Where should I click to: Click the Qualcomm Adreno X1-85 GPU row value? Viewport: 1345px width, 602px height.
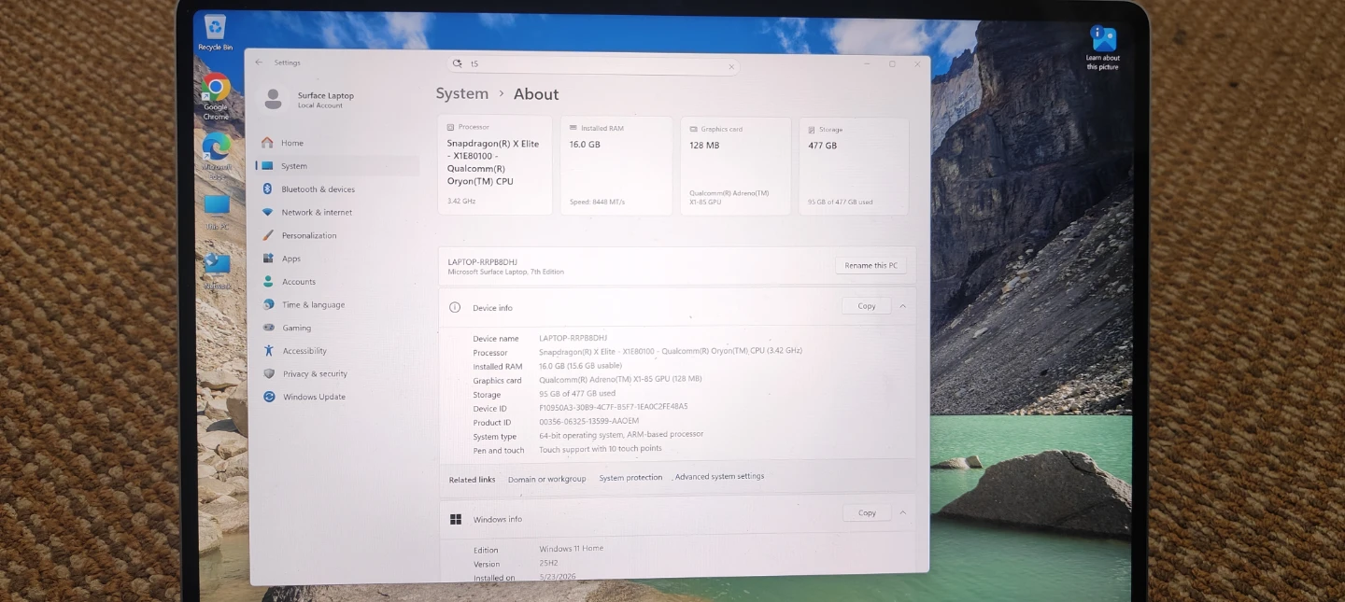point(620,379)
